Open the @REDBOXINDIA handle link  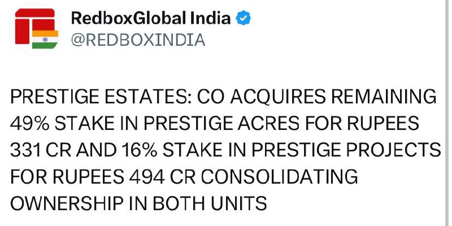138,40
